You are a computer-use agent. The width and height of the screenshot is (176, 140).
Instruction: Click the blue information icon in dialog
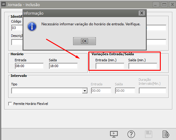click(x=32, y=27)
